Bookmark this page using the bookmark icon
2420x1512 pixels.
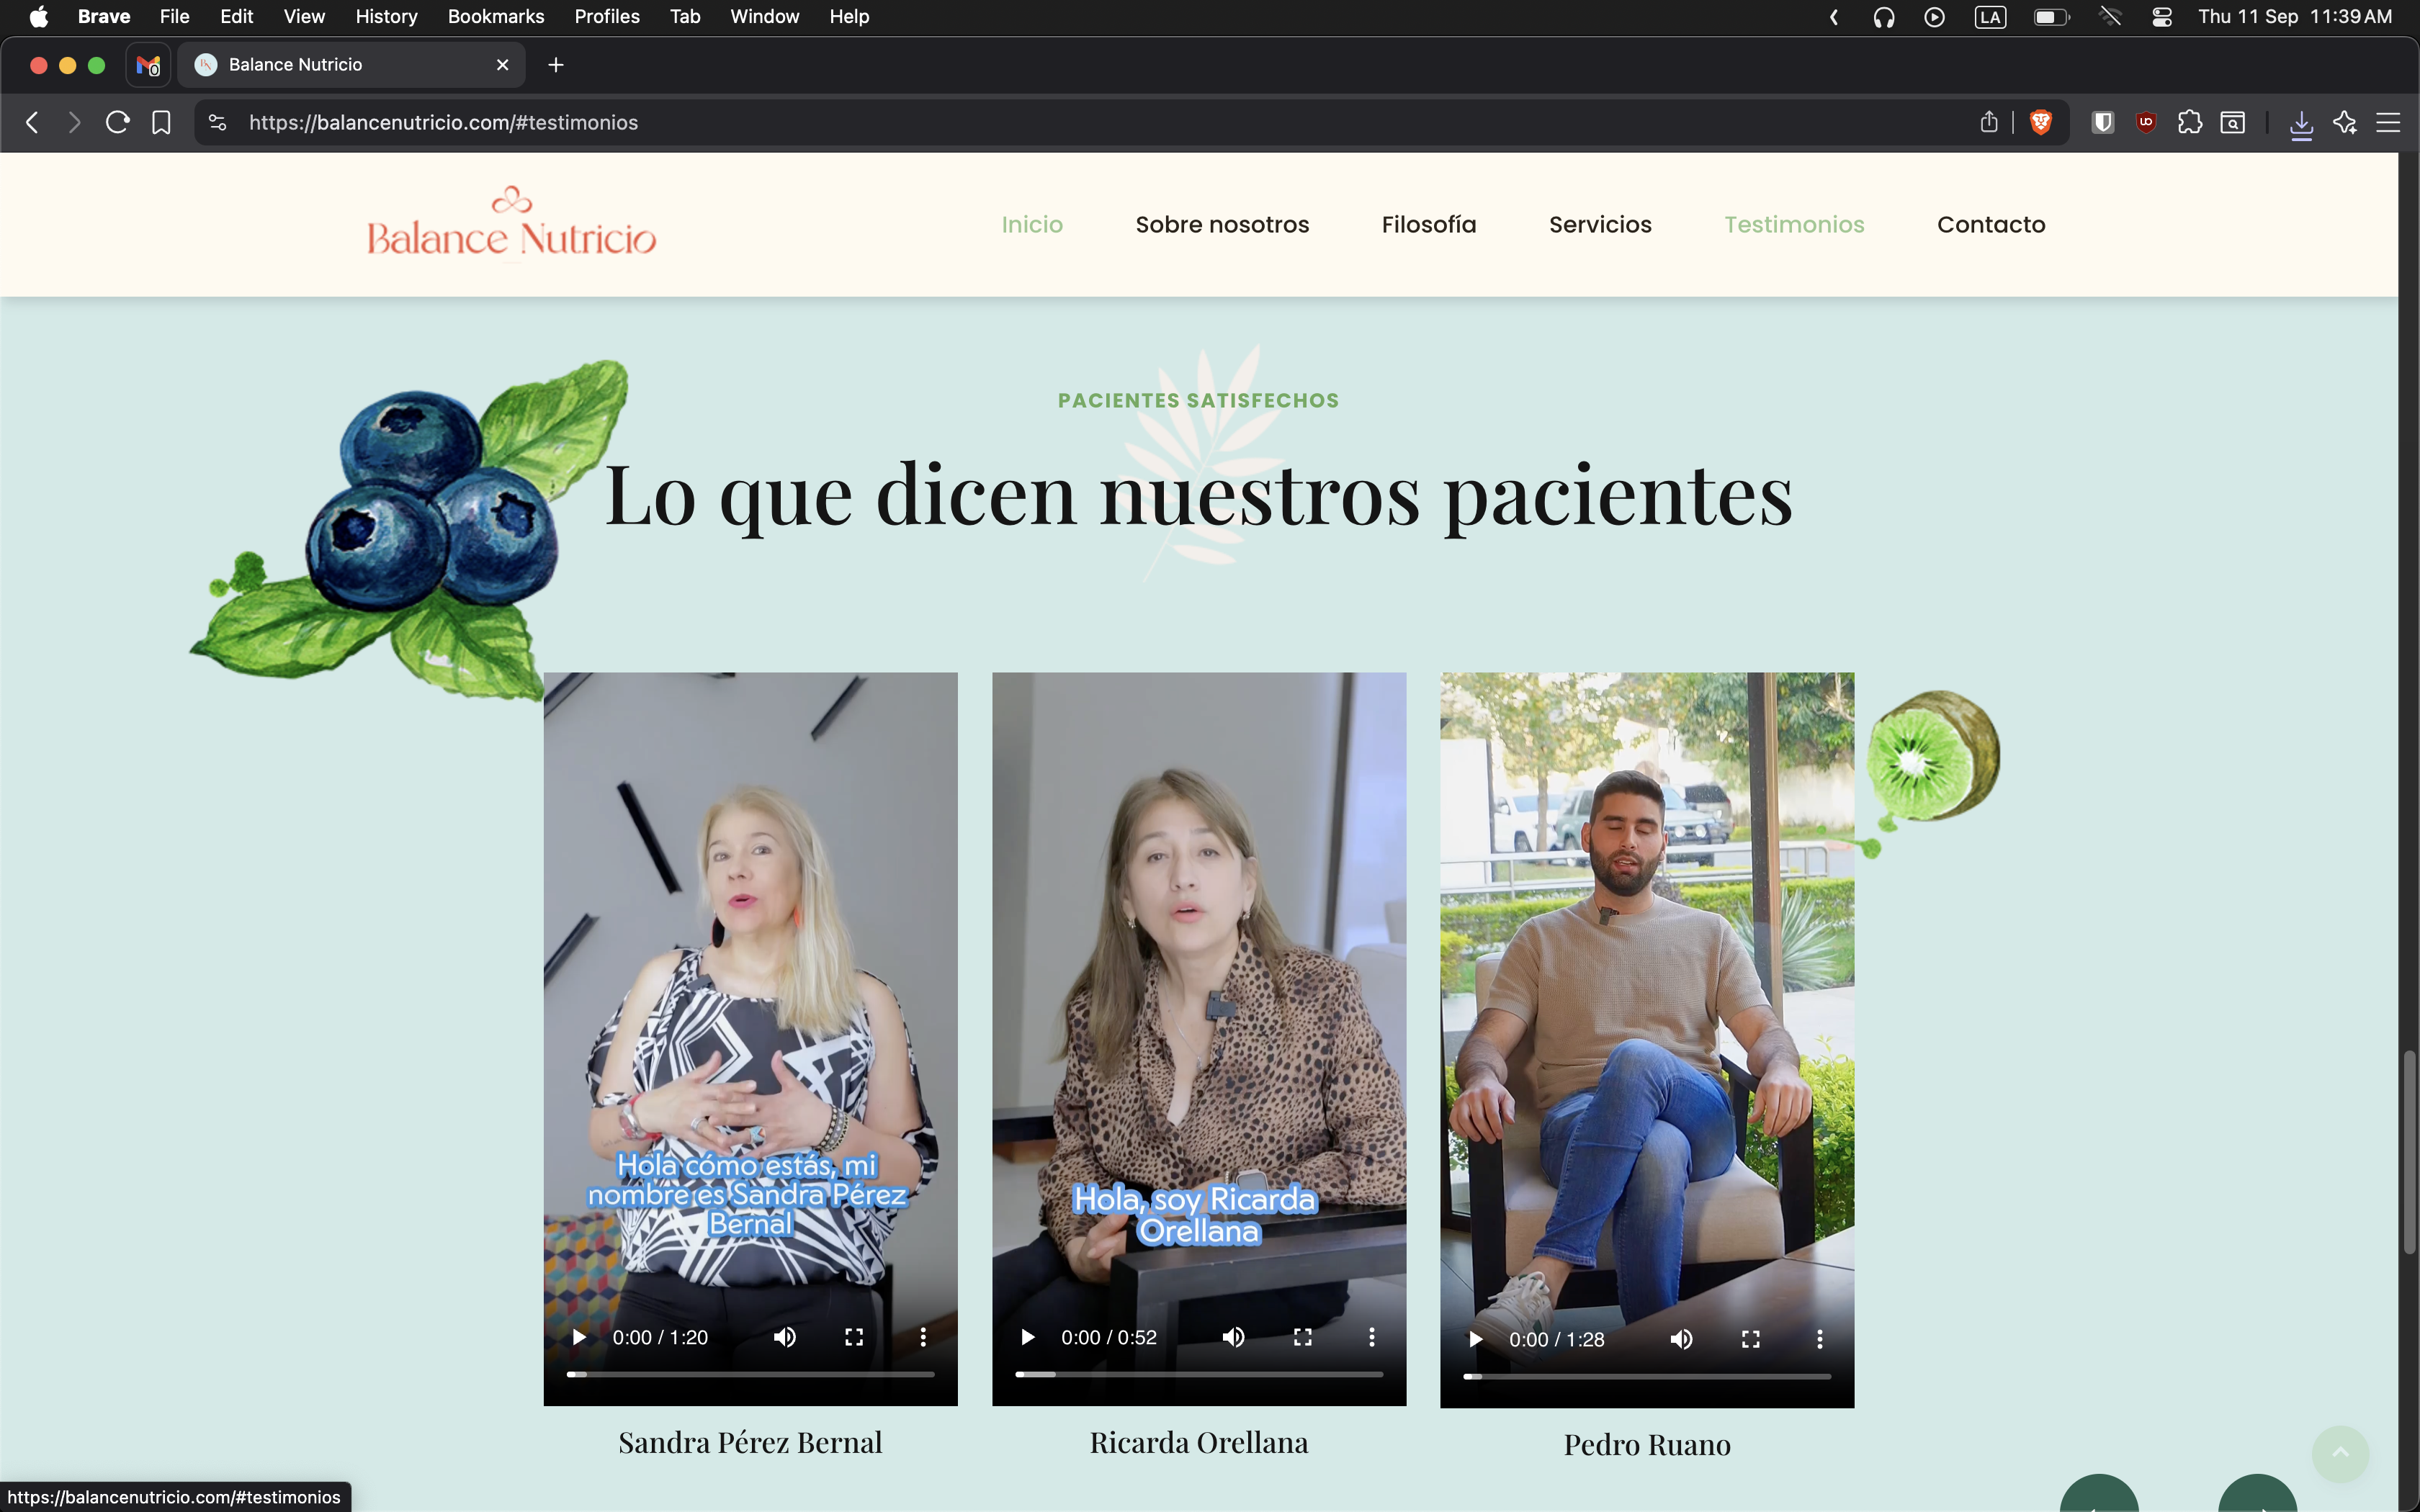[161, 122]
